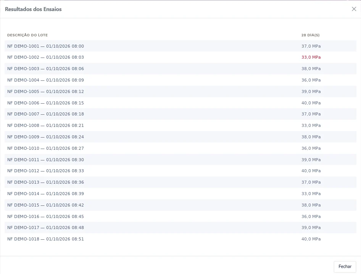Select row NF DEMO-1003 — 01/10/2026 08:06

180,69
